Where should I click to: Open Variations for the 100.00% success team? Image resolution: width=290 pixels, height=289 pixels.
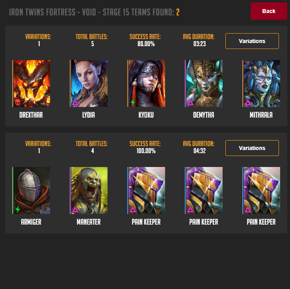(x=252, y=148)
